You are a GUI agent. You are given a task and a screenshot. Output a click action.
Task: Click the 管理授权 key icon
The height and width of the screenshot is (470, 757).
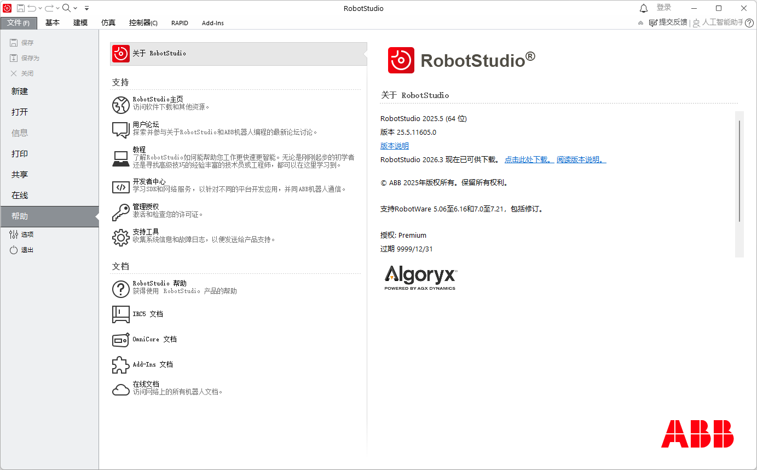pos(120,212)
